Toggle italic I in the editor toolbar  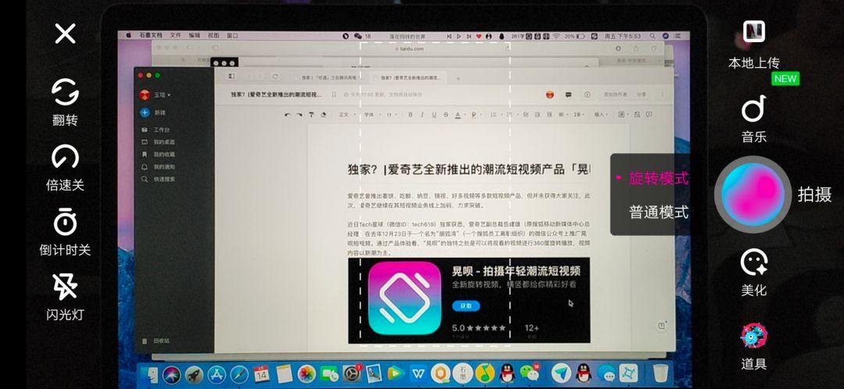click(x=422, y=115)
